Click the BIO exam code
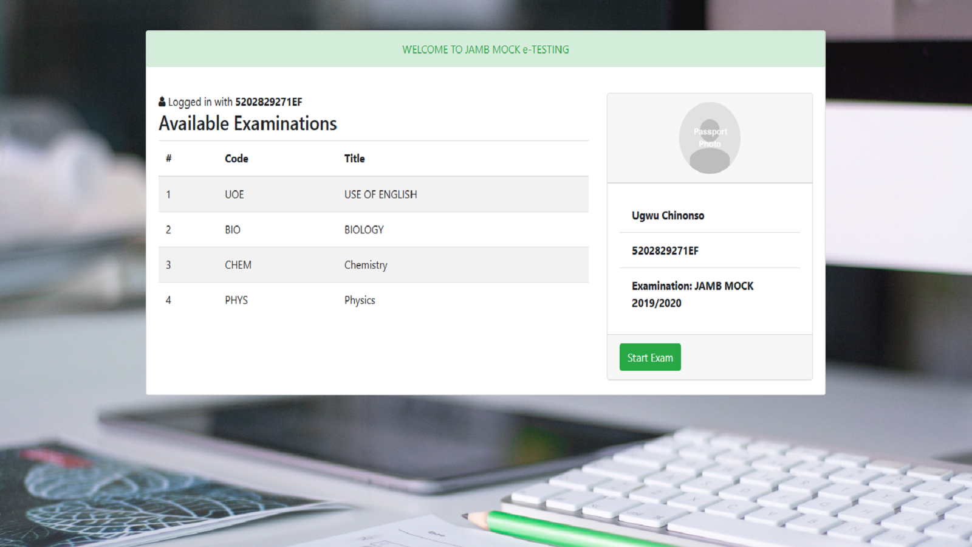The image size is (972, 547). tap(232, 230)
